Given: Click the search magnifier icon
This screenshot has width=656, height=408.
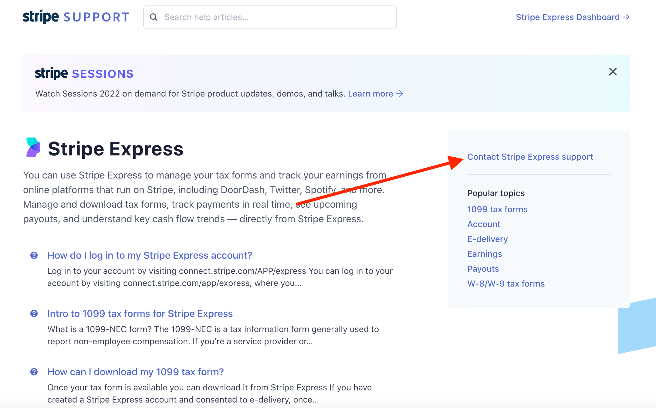Looking at the screenshot, I should pyautogui.click(x=154, y=17).
